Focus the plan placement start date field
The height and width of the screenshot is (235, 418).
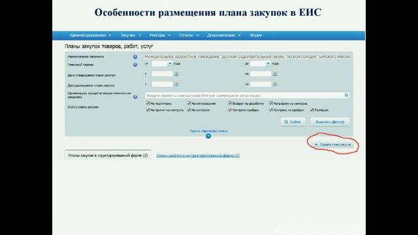(x=162, y=84)
